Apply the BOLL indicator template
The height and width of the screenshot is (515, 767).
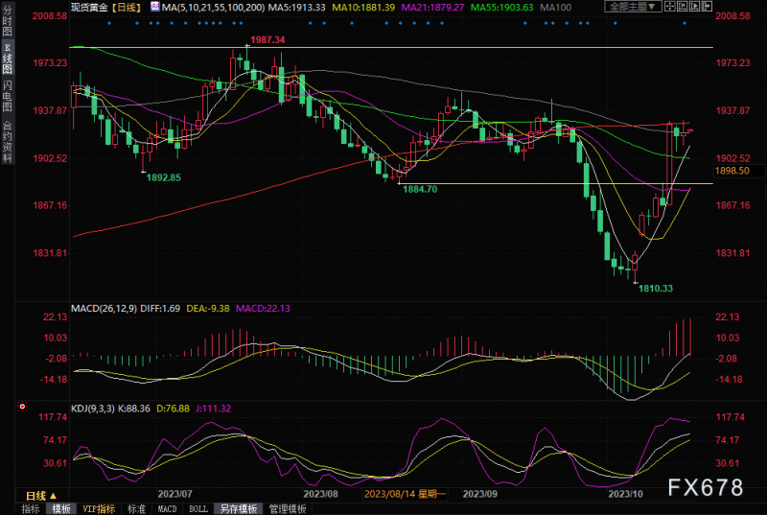pyautogui.click(x=197, y=508)
